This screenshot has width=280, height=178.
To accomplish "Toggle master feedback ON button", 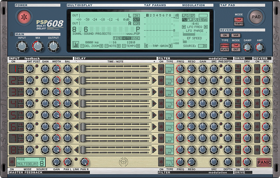I will click(x=12, y=162).
